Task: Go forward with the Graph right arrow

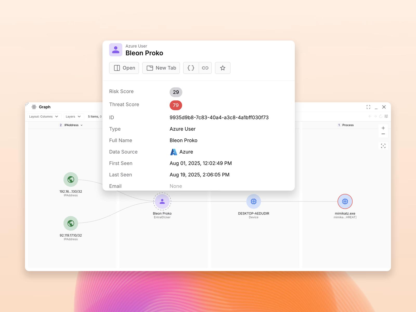Action: [375, 116]
